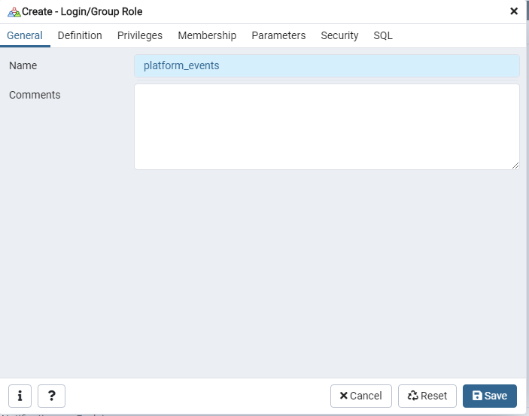Viewport: 529px width, 416px height.
Task: Click the Comments field label
Action: (35, 95)
